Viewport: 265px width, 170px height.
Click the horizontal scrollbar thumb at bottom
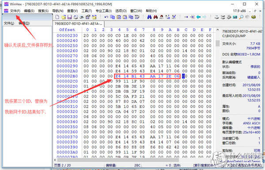pyautogui.click(x=118, y=160)
